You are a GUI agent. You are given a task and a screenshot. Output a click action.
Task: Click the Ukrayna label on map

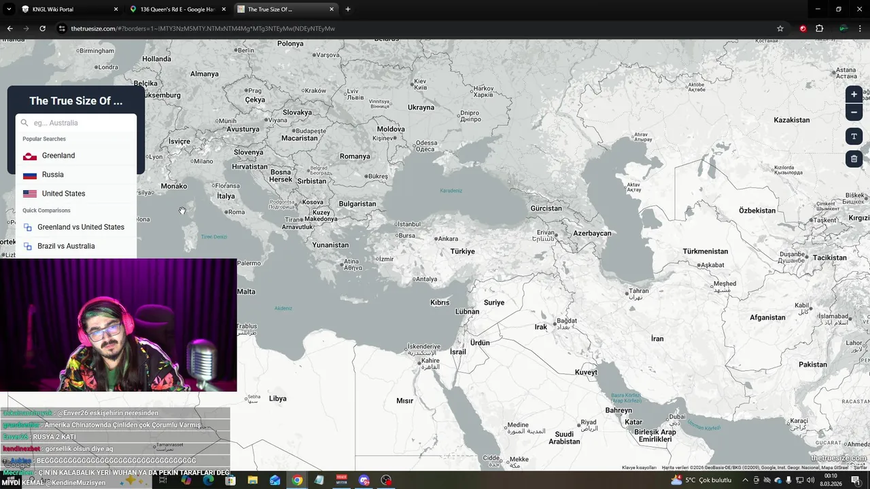click(421, 107)
